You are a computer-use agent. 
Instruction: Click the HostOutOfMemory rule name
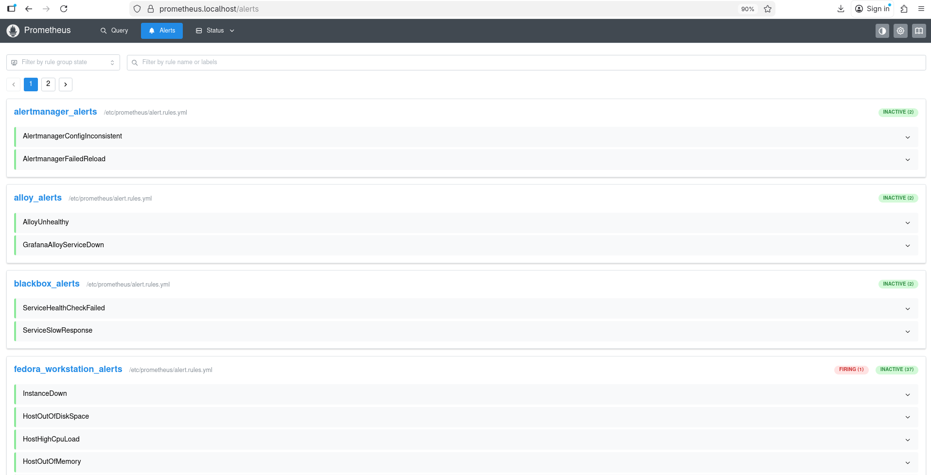tap(52, 461)
